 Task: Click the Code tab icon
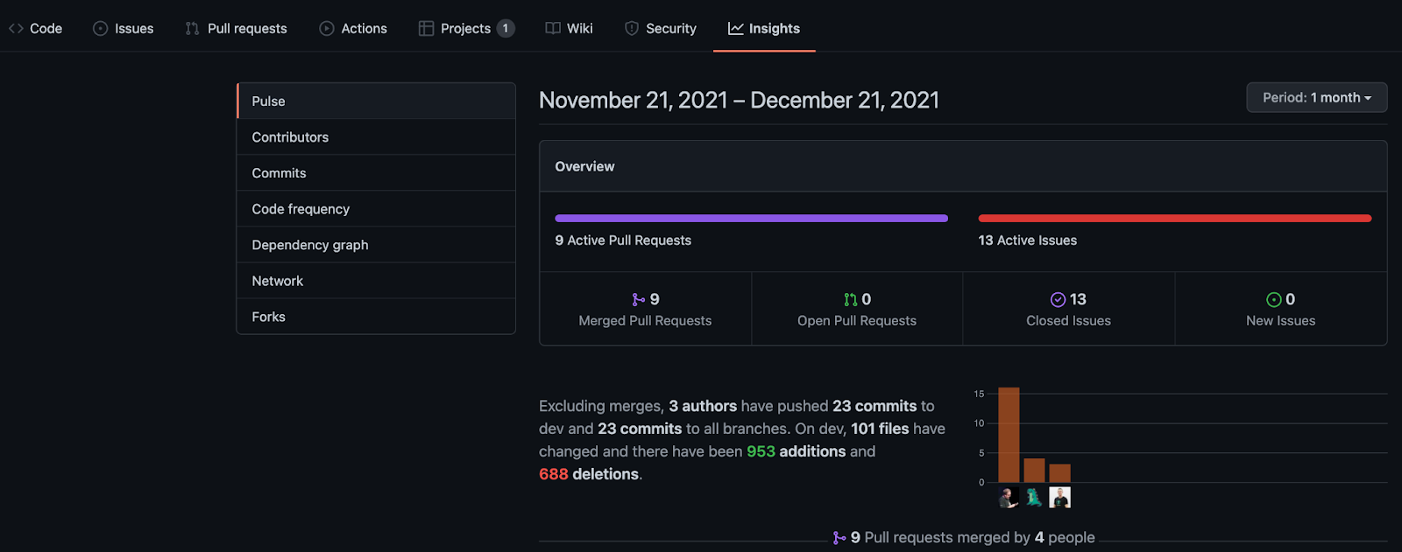point(16,29)
